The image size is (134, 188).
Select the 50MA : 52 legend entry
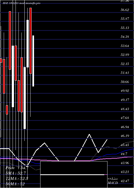15,184
